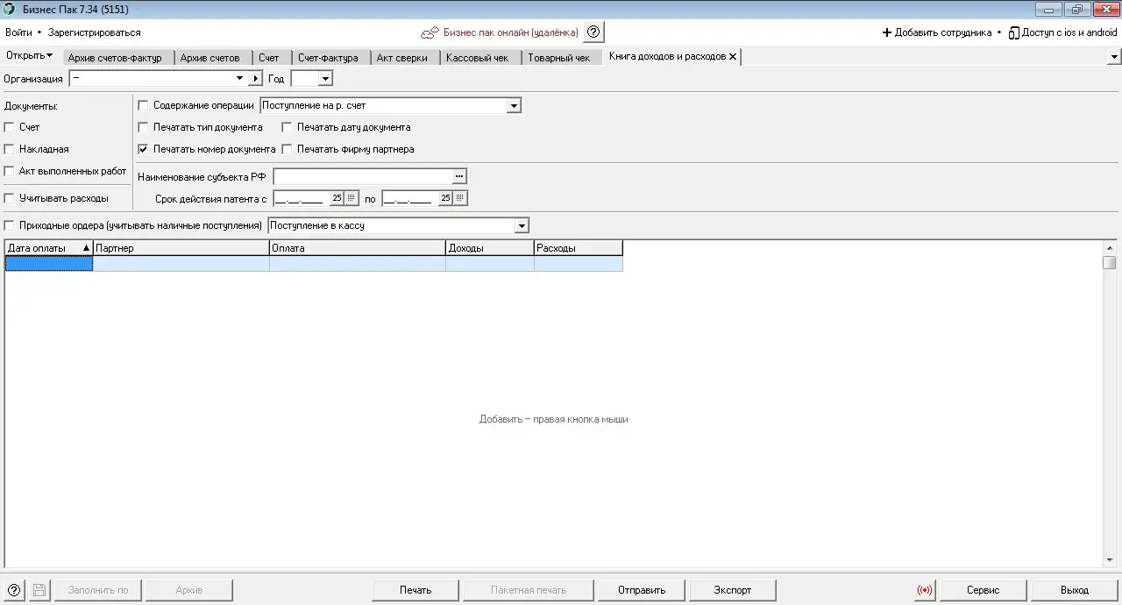Click Наименование субъекта РФ input field
1122x605 pixels.
click(x=363, y=176)
